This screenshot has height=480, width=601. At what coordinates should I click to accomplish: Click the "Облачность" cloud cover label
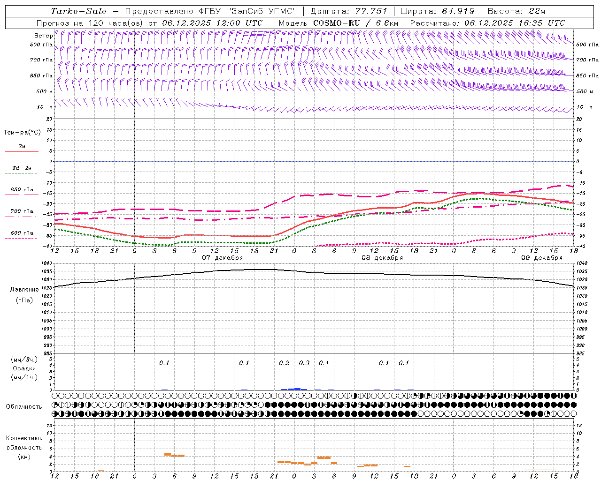point(23,406)
